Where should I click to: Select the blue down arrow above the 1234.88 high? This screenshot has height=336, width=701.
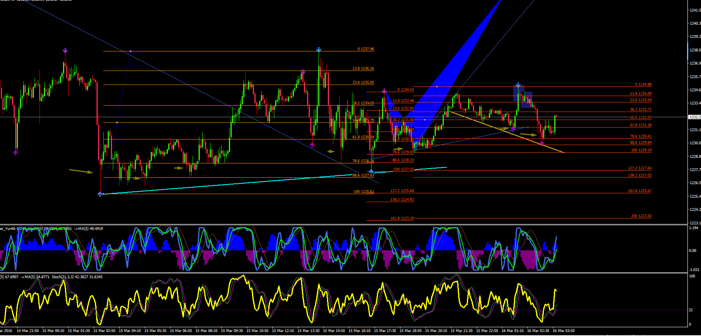point(518,85)
